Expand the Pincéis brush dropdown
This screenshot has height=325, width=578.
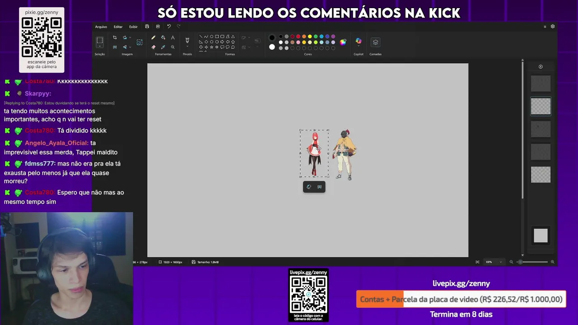(x=187, y=46)
